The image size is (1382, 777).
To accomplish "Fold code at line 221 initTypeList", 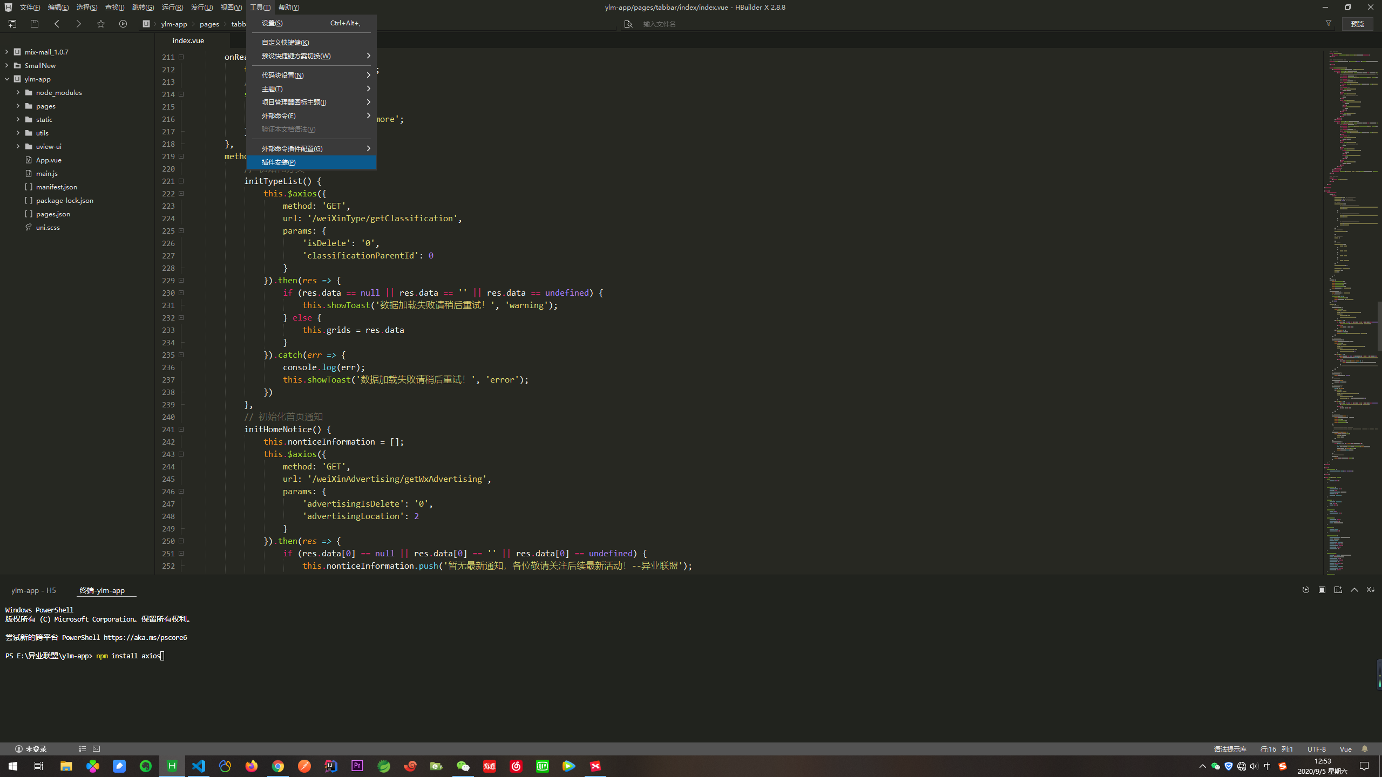I will pyautogui.click(x=181, y=181).
